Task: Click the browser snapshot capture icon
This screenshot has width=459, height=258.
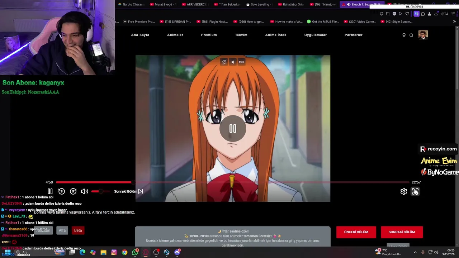Action: pyautogui.click(x=388, y=14)
